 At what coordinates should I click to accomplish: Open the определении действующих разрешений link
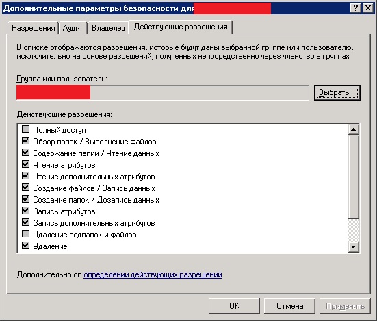pyautogui.click(x=153, y=274)
